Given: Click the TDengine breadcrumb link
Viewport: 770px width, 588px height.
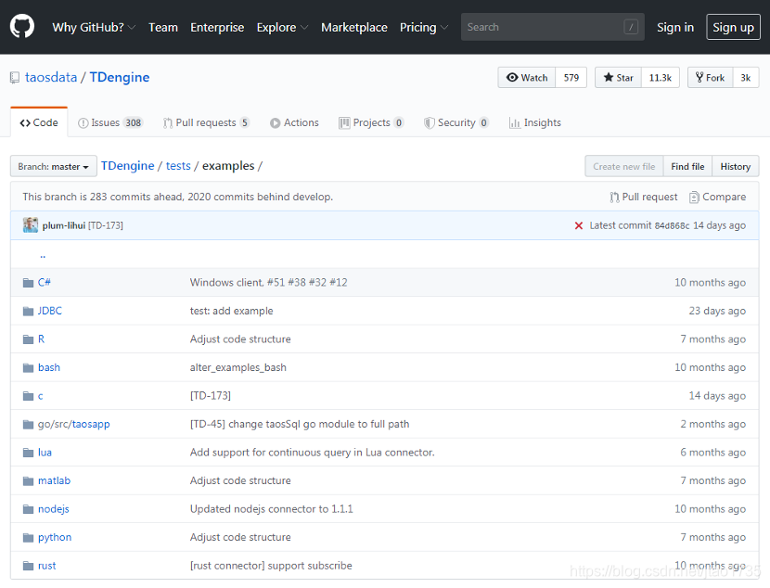Looking at the screenshot, I should pos(128,166).
